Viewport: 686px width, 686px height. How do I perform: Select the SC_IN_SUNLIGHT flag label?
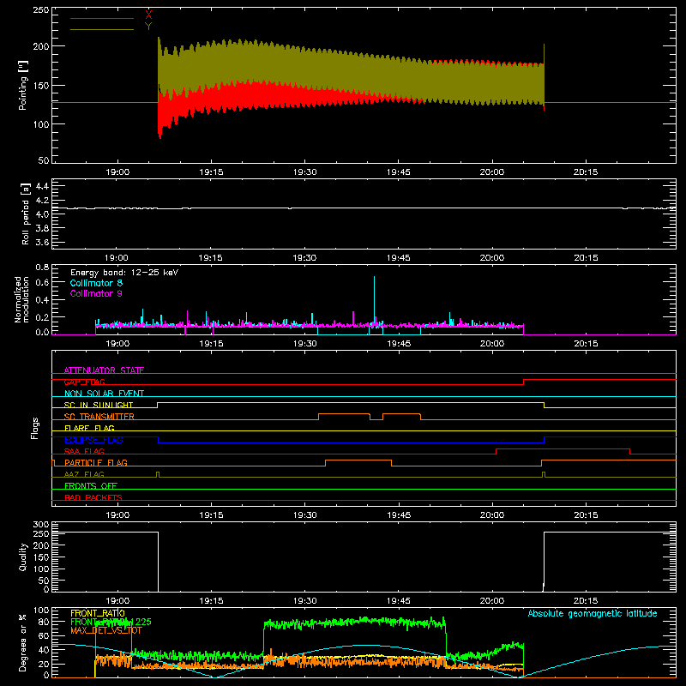click(99, 405)
